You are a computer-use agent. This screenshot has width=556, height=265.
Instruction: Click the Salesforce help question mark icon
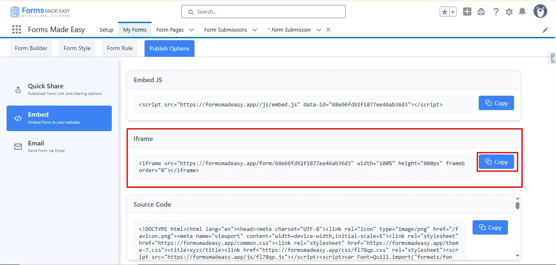tap(496, 12)
